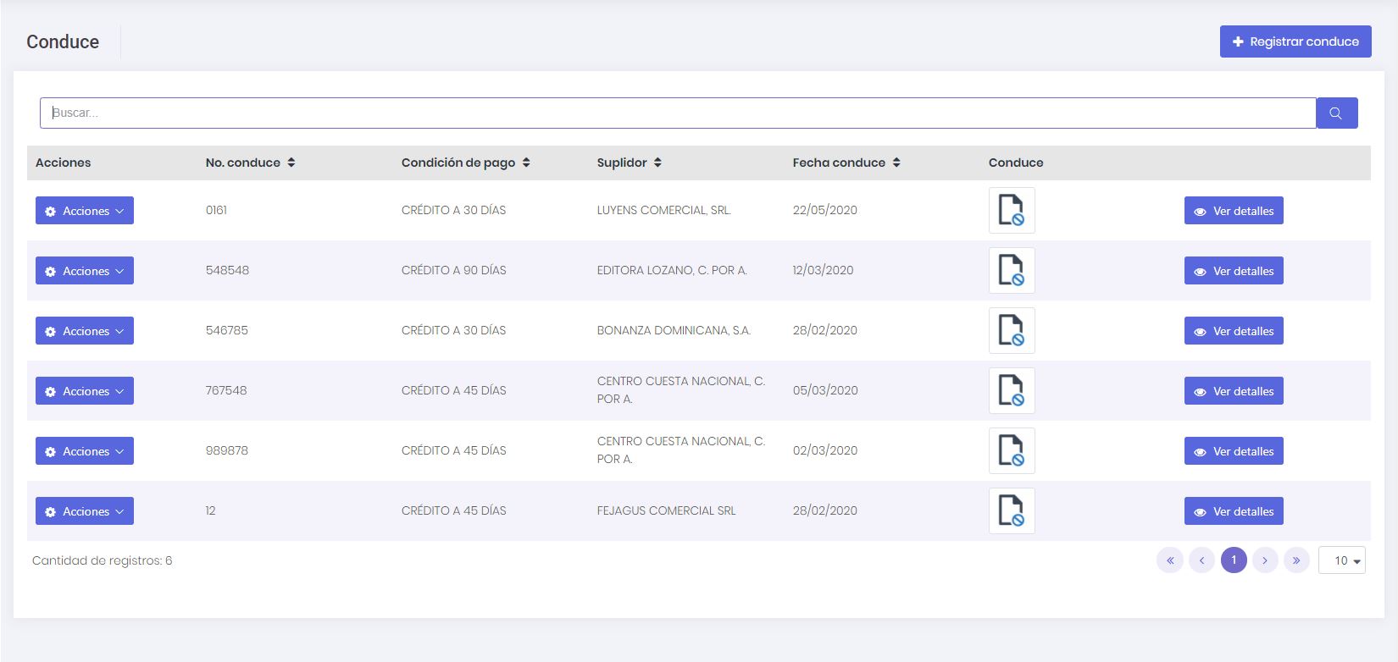Expand Acciones dropdown for conduce 0161

click(85, 211)
